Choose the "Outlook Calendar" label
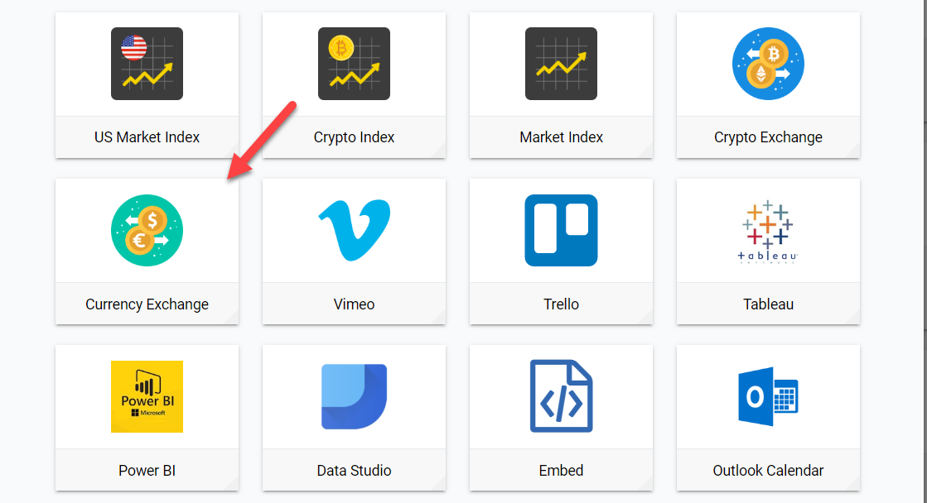The width and height of the screenshot is (927, 503). 768,471
